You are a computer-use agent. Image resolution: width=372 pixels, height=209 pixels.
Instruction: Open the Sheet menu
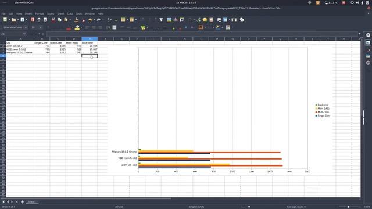point(60,14)
